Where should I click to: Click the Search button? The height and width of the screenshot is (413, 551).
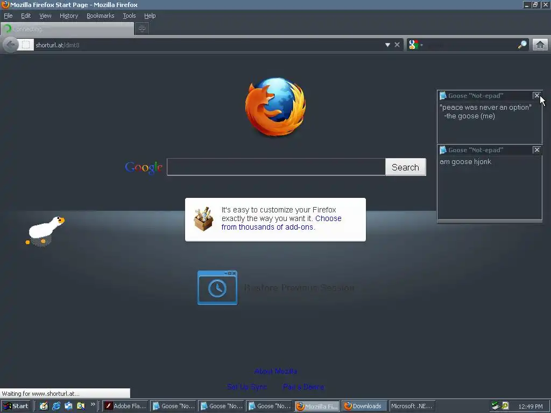pos(406,167)
